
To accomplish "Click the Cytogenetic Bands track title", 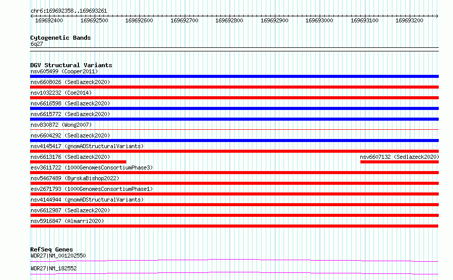I will (x=61, y=38).
